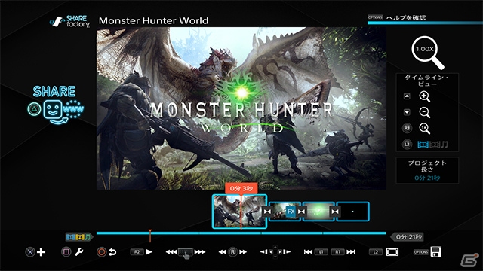
Task: Click the R1 button label
Action: coord(338,252)
